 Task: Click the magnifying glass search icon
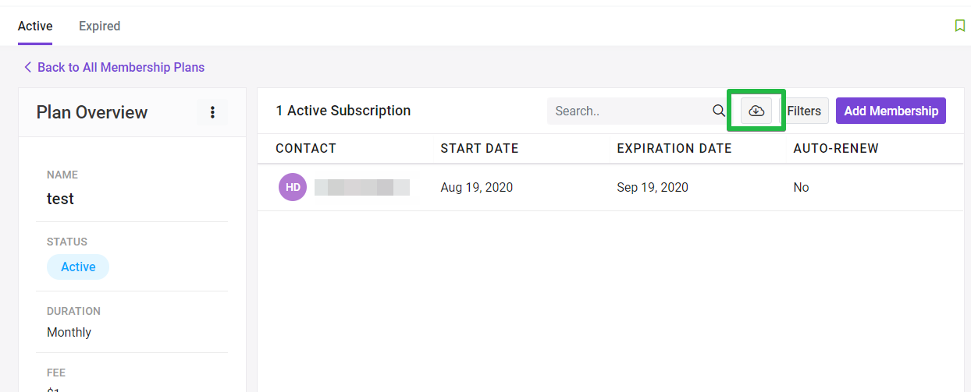719,111
